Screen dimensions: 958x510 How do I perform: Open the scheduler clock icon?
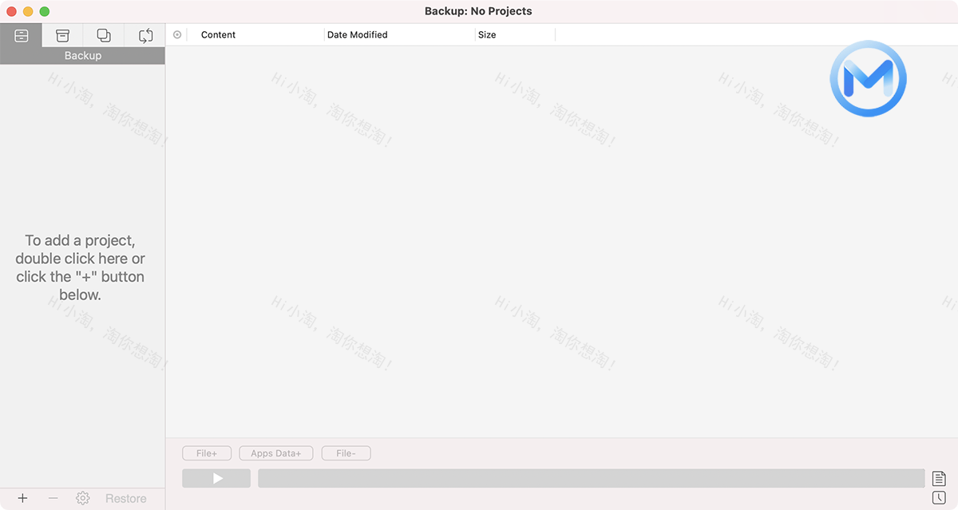click(940, 499)
